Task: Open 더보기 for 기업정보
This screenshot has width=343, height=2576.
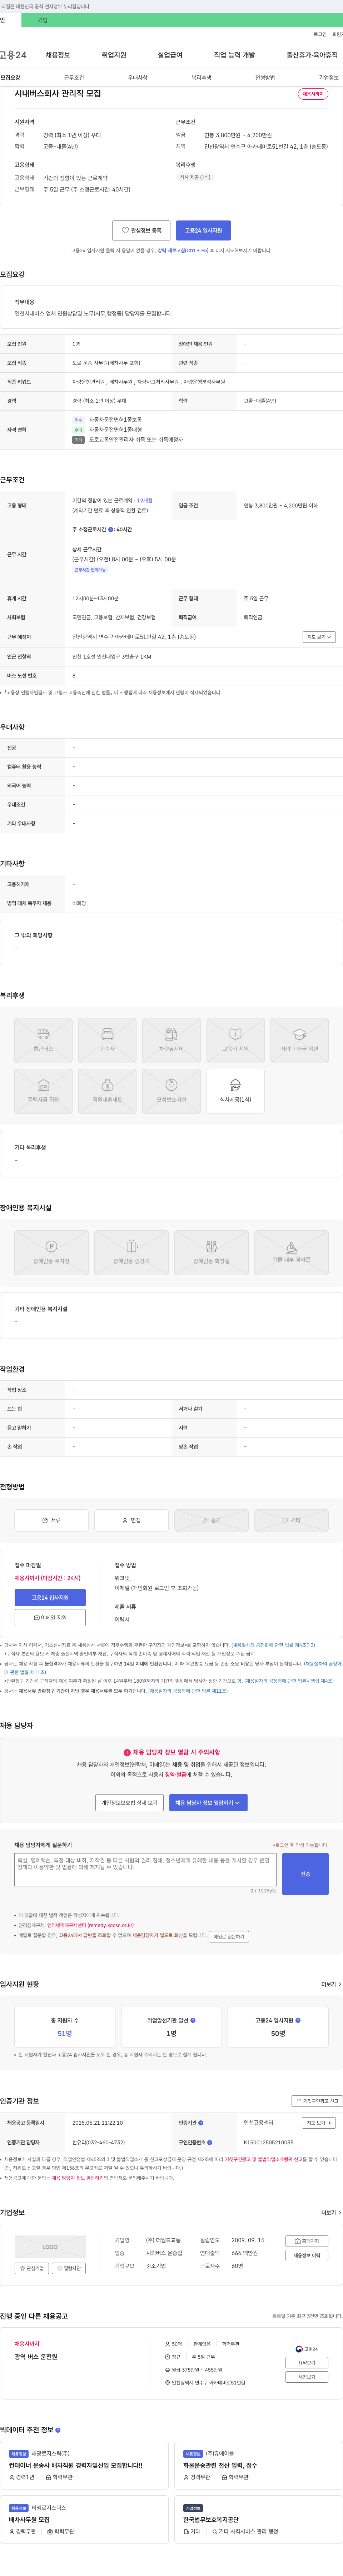Action: pos(331,2213)
